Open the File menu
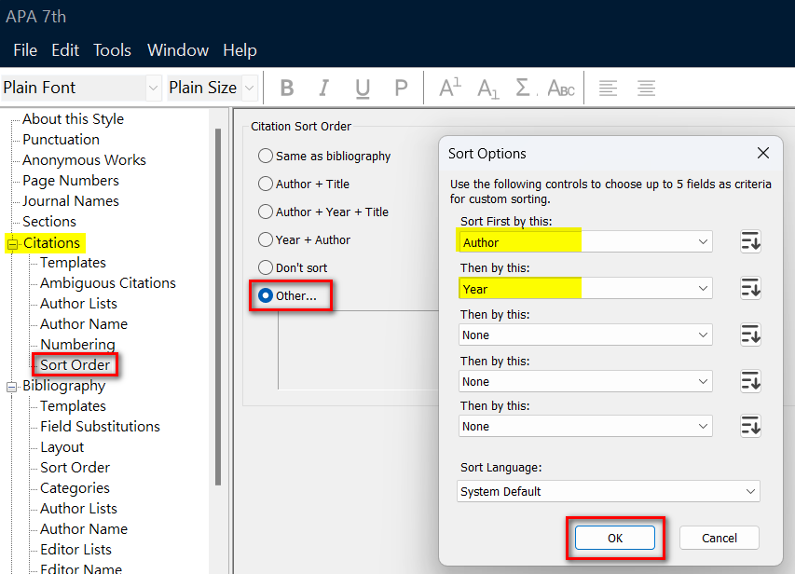Image resolution: width=795 pixels, height=574 pixels. 25,50
